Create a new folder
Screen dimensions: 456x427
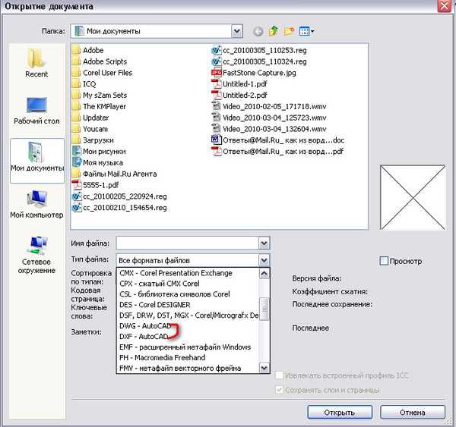pos(289,31)
